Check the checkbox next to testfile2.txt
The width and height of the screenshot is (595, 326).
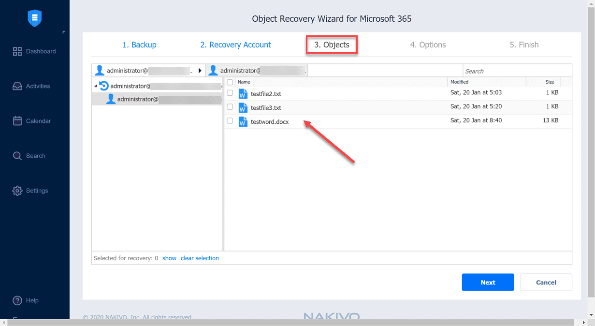click(x=230, y=93)
